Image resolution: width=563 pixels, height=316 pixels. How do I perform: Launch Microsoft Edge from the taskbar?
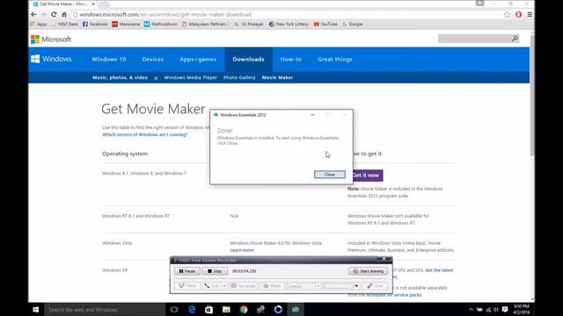point(192,310)
